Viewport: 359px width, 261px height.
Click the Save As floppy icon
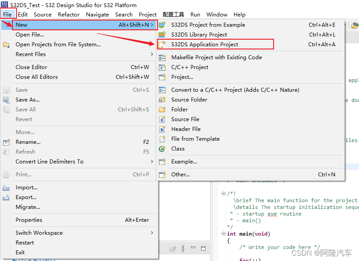coord(6,100)
